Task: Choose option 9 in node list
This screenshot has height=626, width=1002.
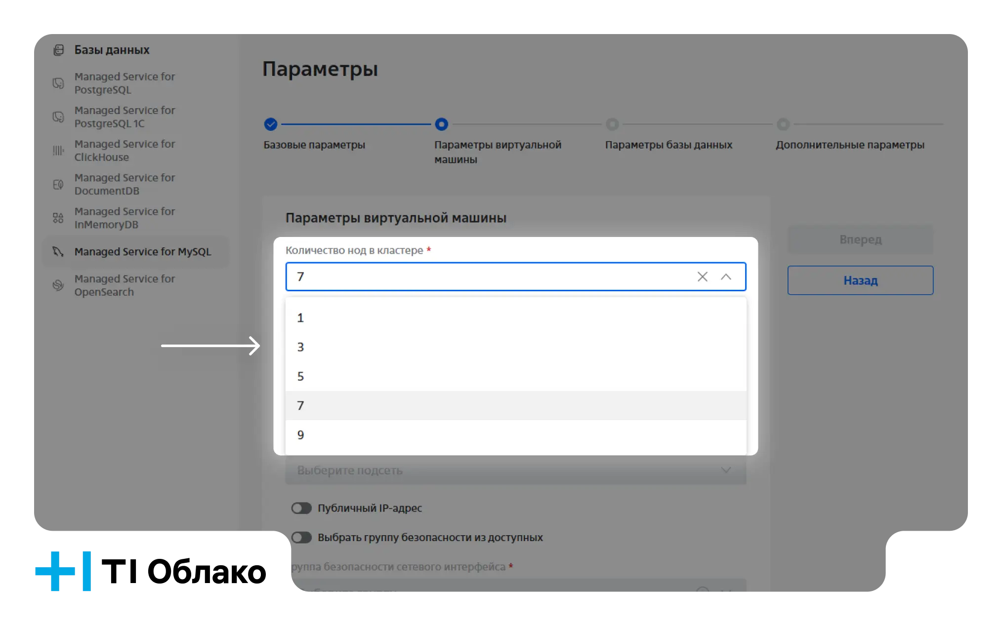Action: tap(516, 435)
